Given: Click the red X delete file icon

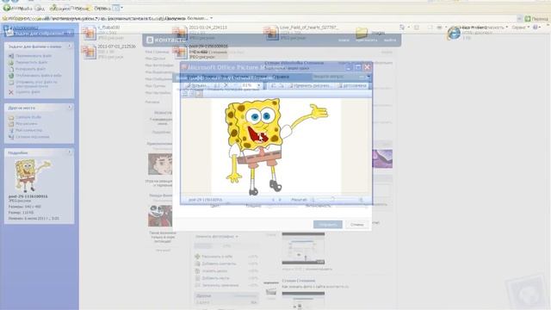Looking at the screenshot, I should tap(11, 92).
